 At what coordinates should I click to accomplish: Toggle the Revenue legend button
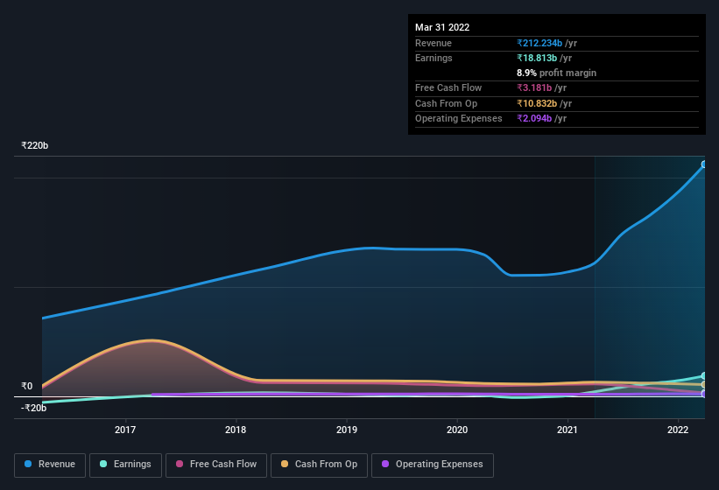pyautogui.click(x=50, y=465)
